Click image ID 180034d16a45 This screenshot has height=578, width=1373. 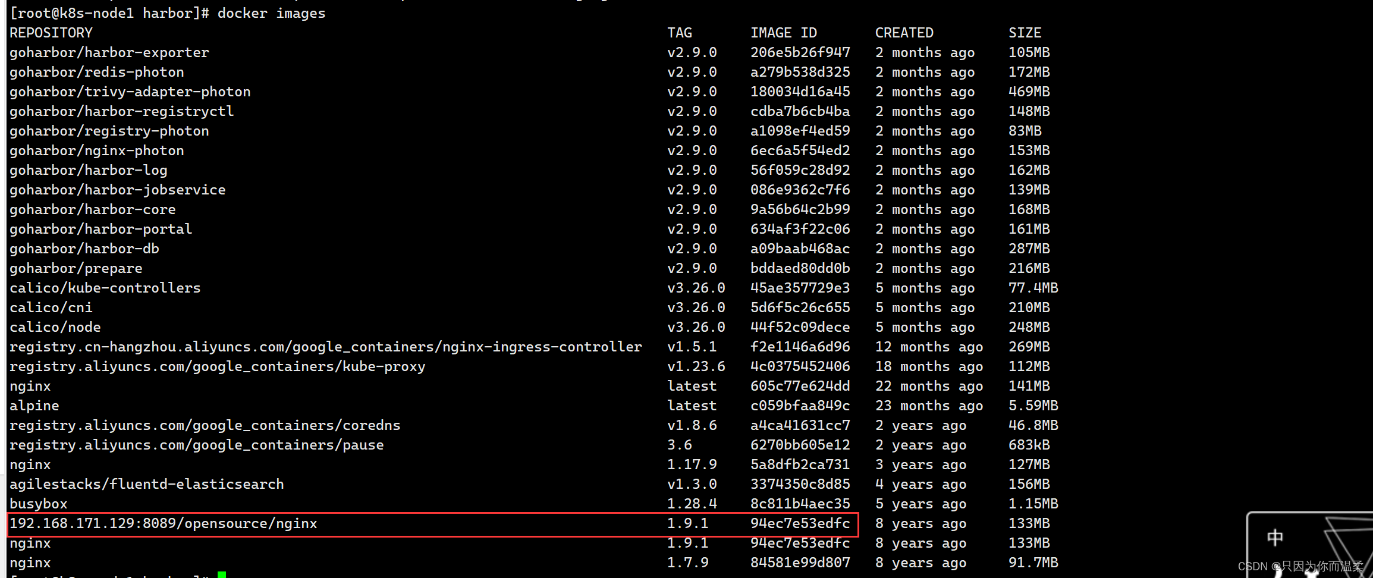[x=800, y=92]
